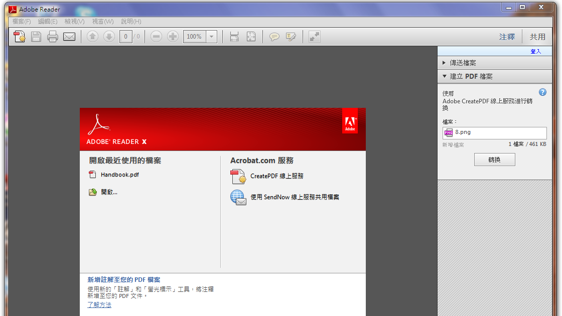The image size is (562, 316).
Task: Click the 新增註解至您的 PDF 檔案 heading
Action: (123, 279)
